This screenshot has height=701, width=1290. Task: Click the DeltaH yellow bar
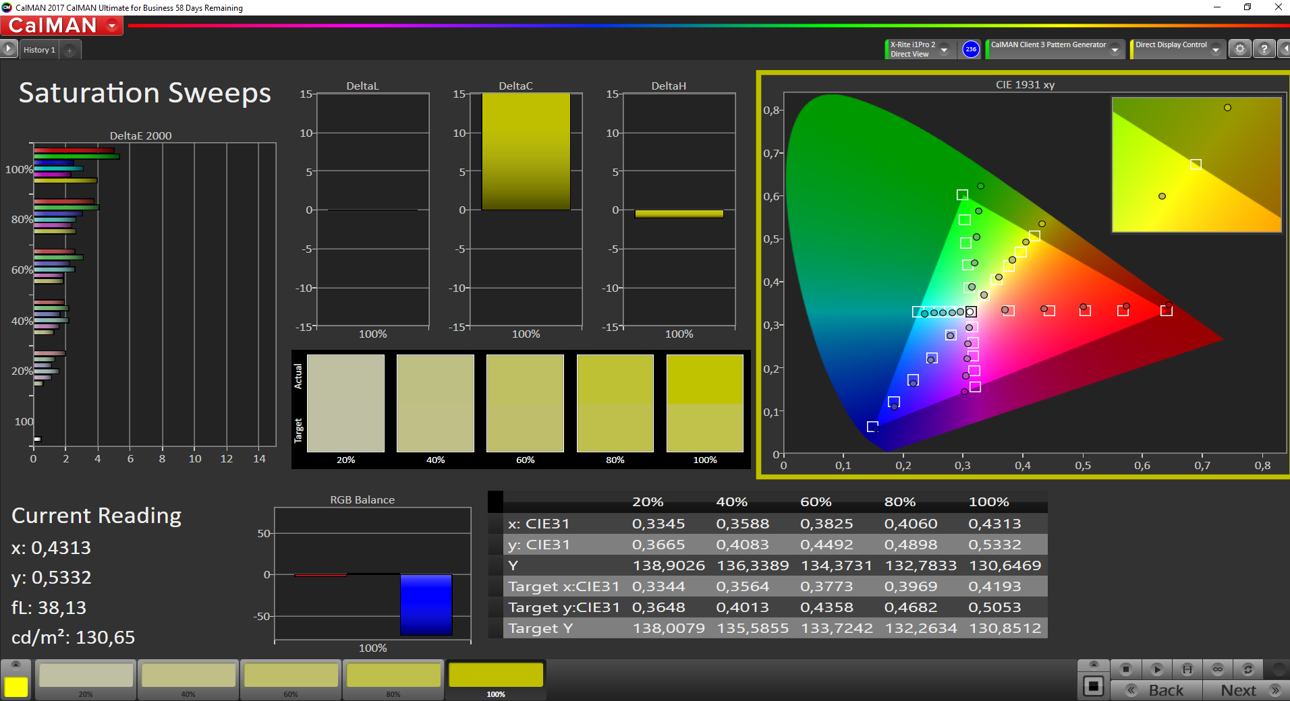679,214
